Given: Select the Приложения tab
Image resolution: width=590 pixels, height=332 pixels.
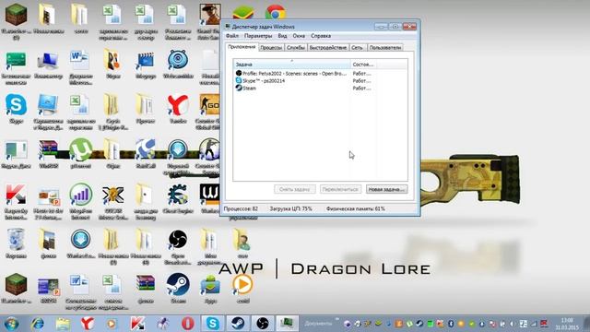Looking at the screenshot, I should click(242, 47).
